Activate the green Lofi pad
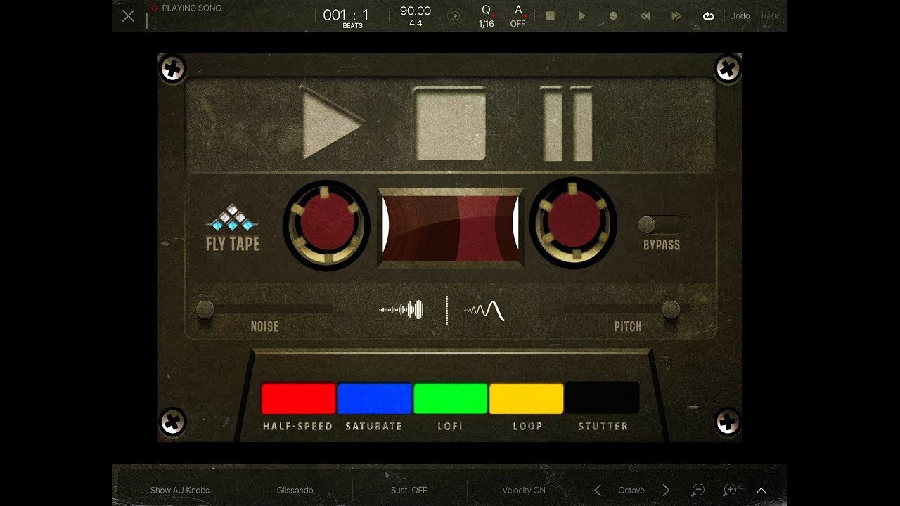This screenshot has width=900, height=506. pyautogui.click(x=450, y=398)
